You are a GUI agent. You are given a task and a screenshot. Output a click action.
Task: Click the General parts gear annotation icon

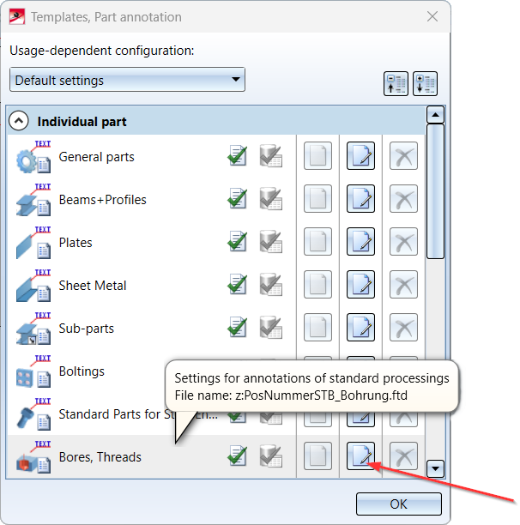(x=33, y=157)
